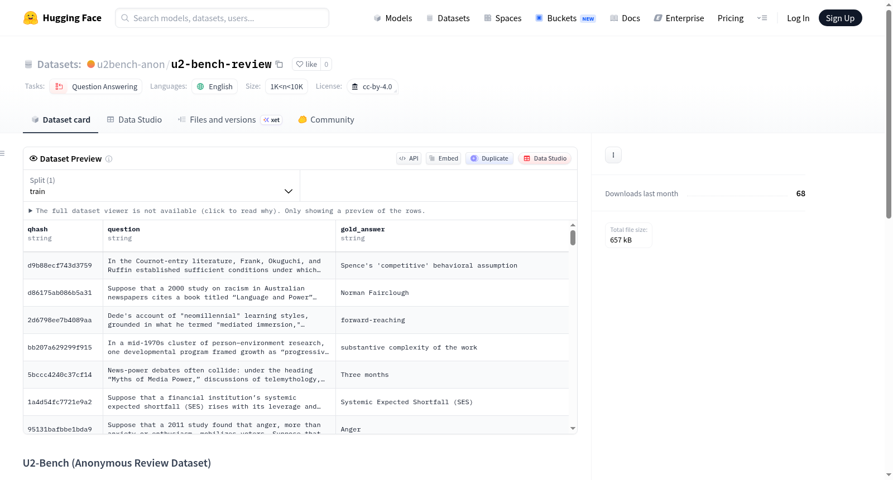Click the Systemic Expected Shortfall (SES) cell
893x480 pixels.
[x=452, y=402]
